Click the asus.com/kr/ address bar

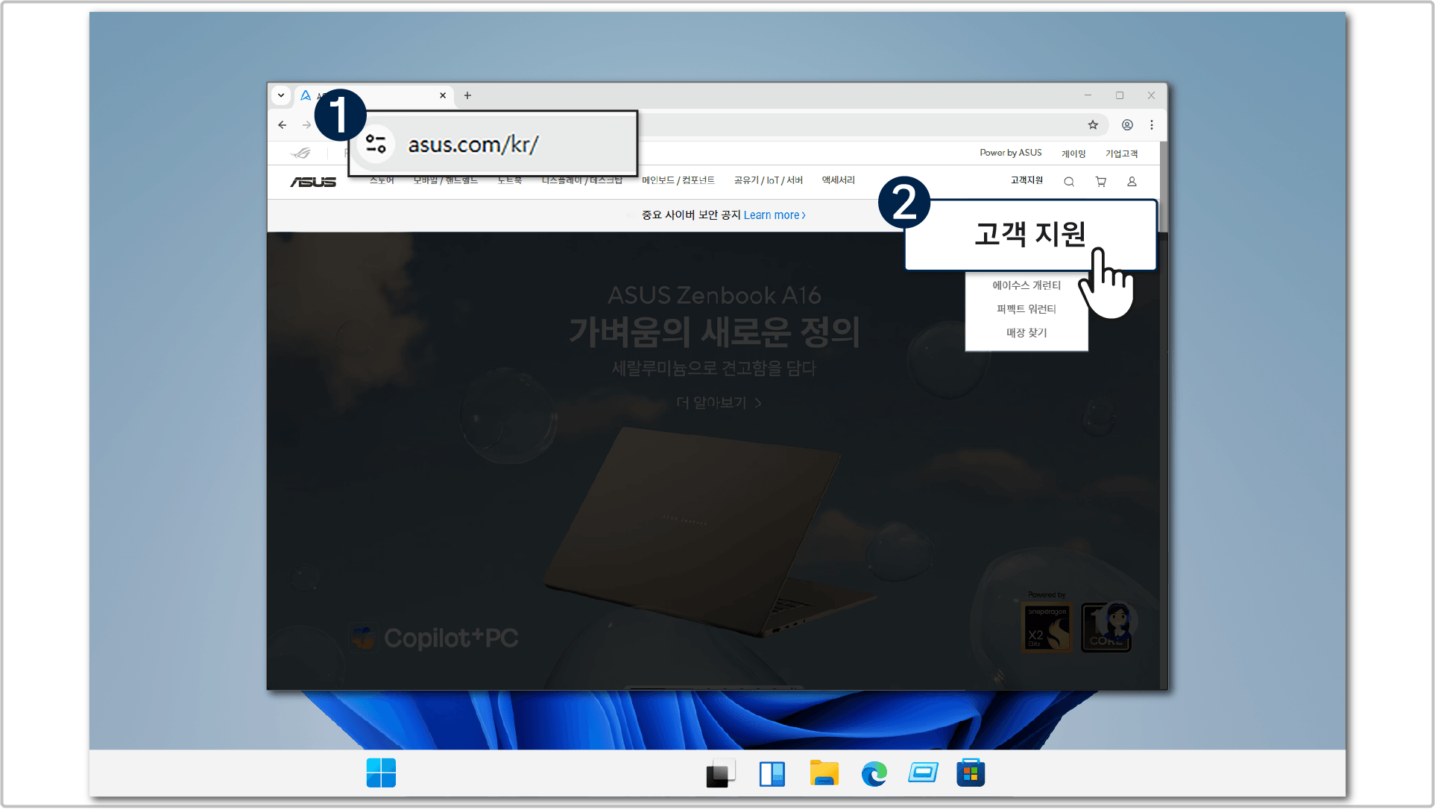pos(473,145)
